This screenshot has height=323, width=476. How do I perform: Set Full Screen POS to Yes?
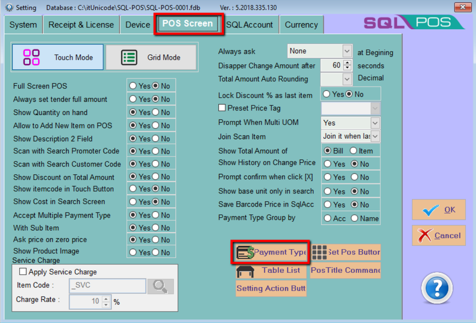(133, 86)
